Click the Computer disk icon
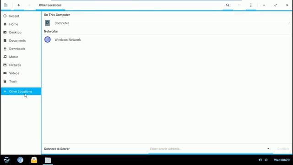 click(x=48, y=23)
